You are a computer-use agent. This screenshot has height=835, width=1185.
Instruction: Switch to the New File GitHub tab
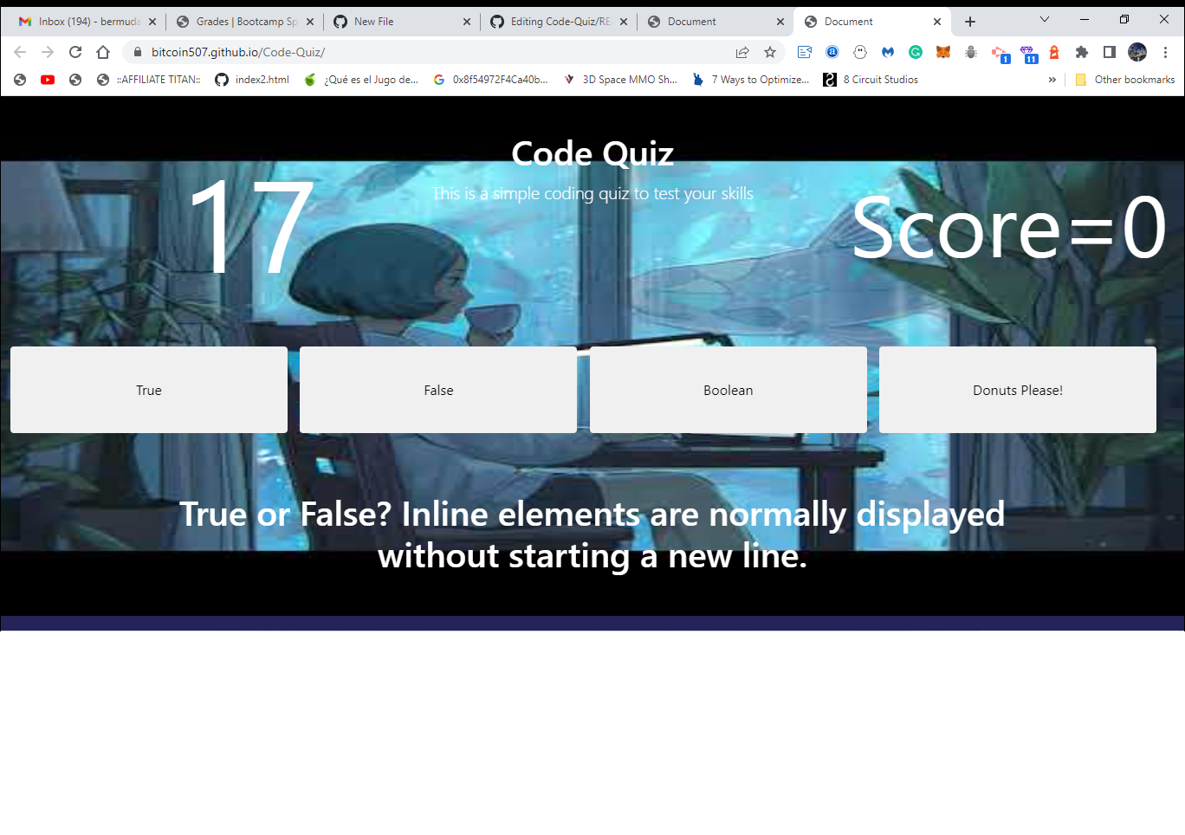pyautogui.click(x=402, y=22)
